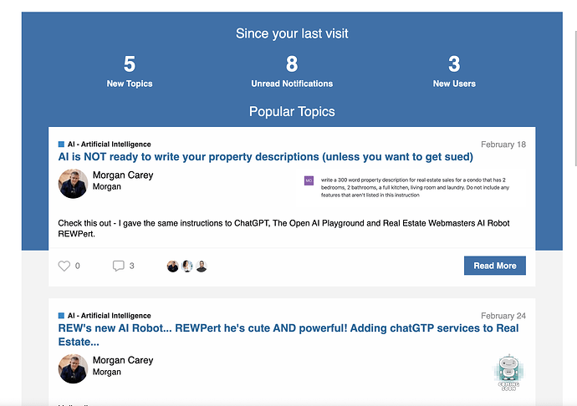Click the reply count '3'

pyautogui.click(x=132, y=266)
